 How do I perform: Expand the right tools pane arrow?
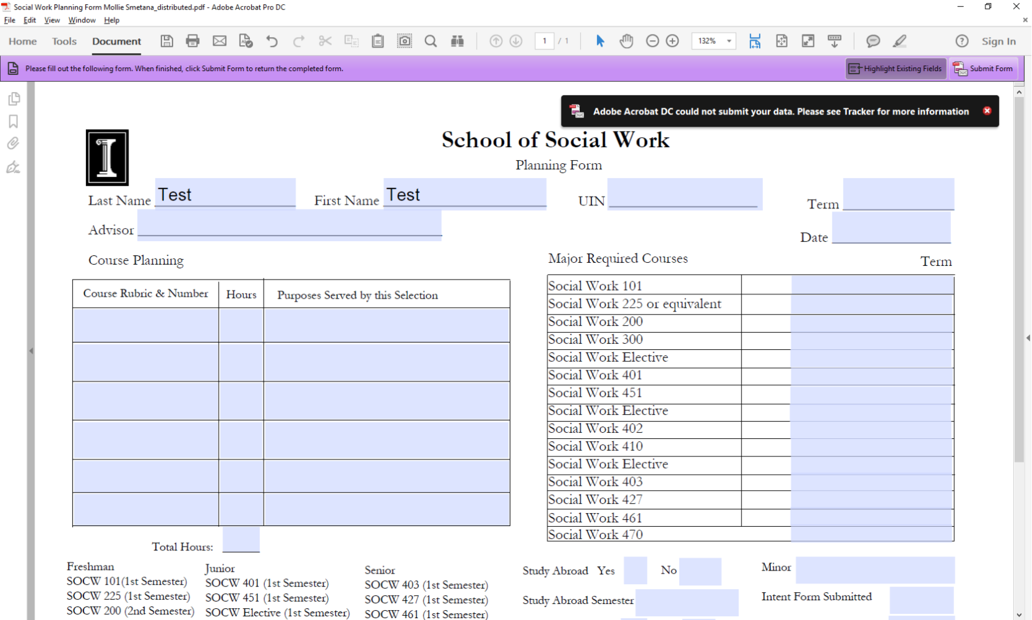(x=1028, y=338)
